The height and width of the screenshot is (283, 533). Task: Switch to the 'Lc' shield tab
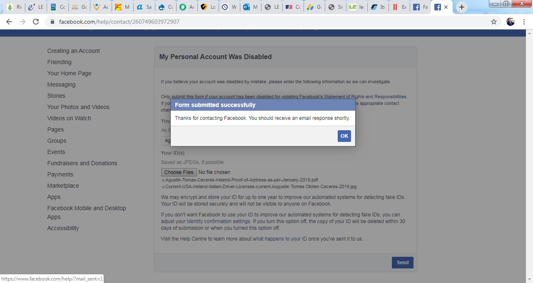[x=209, y=7]
